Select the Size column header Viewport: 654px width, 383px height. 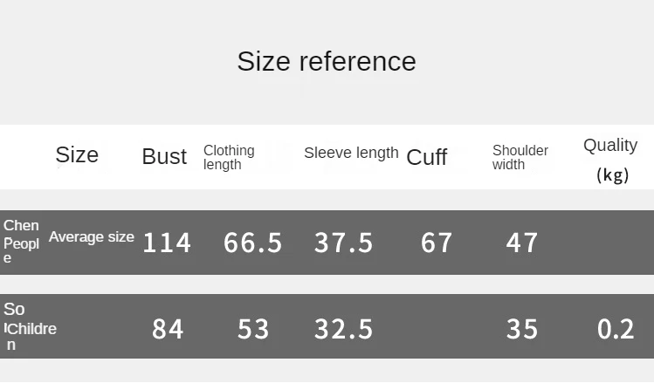tap(77, 154)
